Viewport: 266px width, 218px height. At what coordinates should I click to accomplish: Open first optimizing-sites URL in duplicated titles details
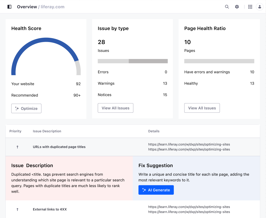coord(189,144)
